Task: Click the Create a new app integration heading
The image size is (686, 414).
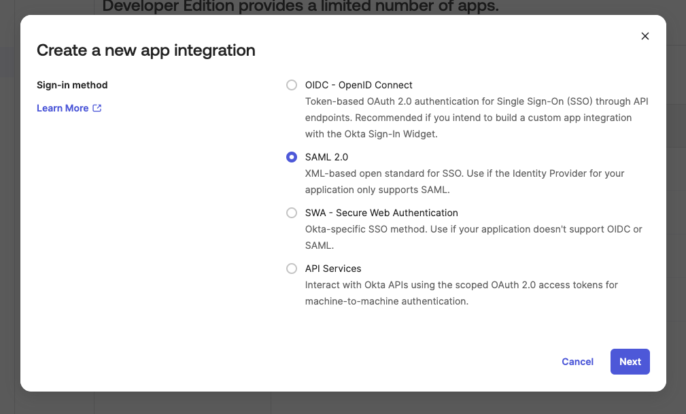Action: (x=146, y=50)
